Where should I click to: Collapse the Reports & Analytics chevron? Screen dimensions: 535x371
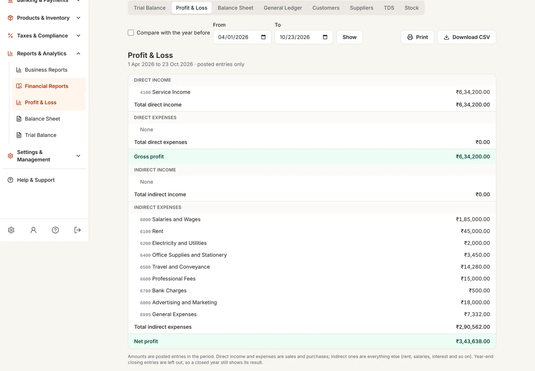(x=79, y=53)
